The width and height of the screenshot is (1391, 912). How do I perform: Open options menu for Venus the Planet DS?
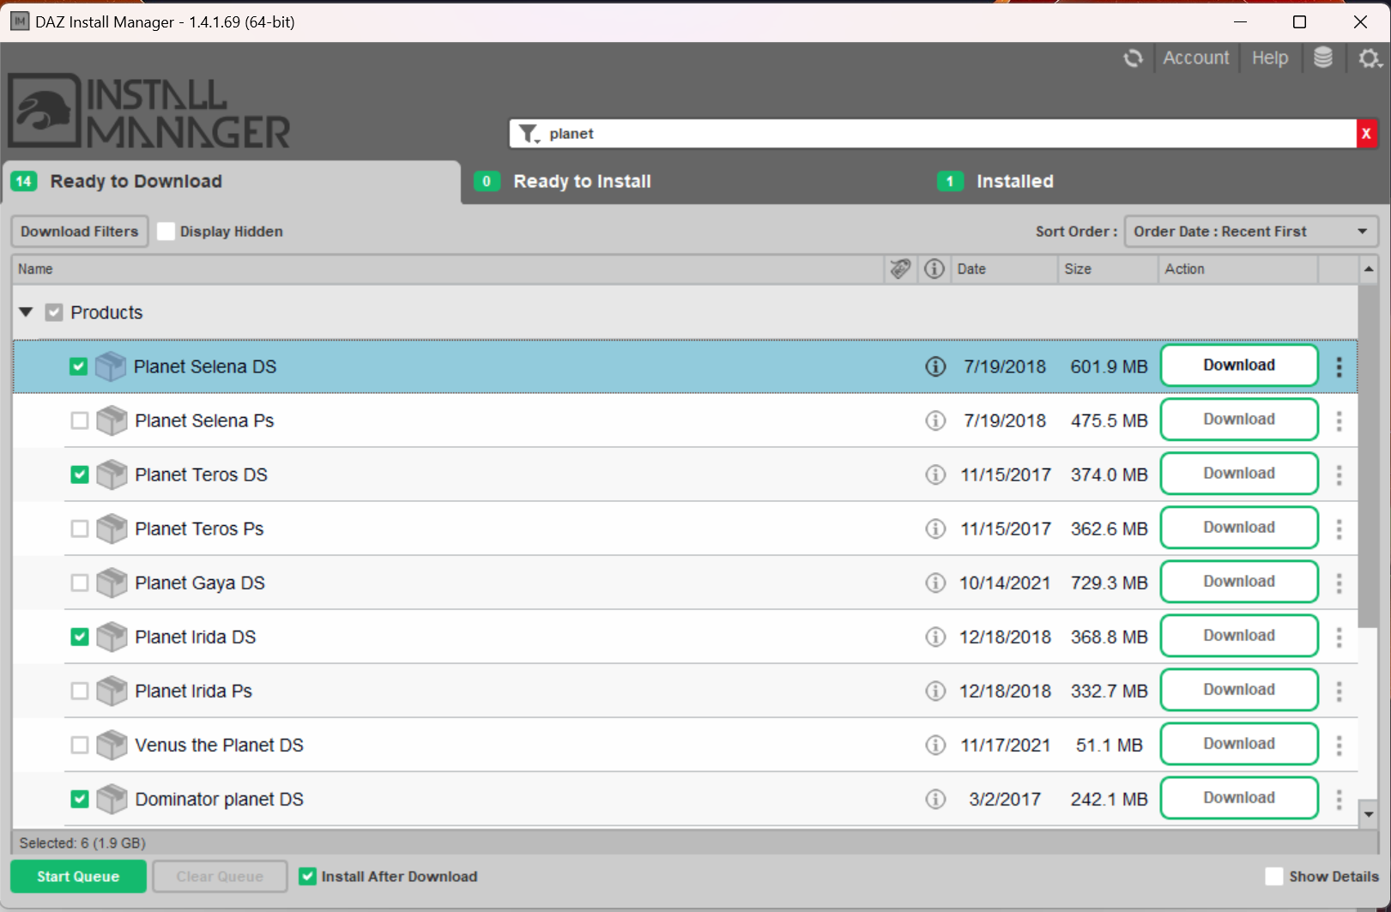click(1339, 746)
